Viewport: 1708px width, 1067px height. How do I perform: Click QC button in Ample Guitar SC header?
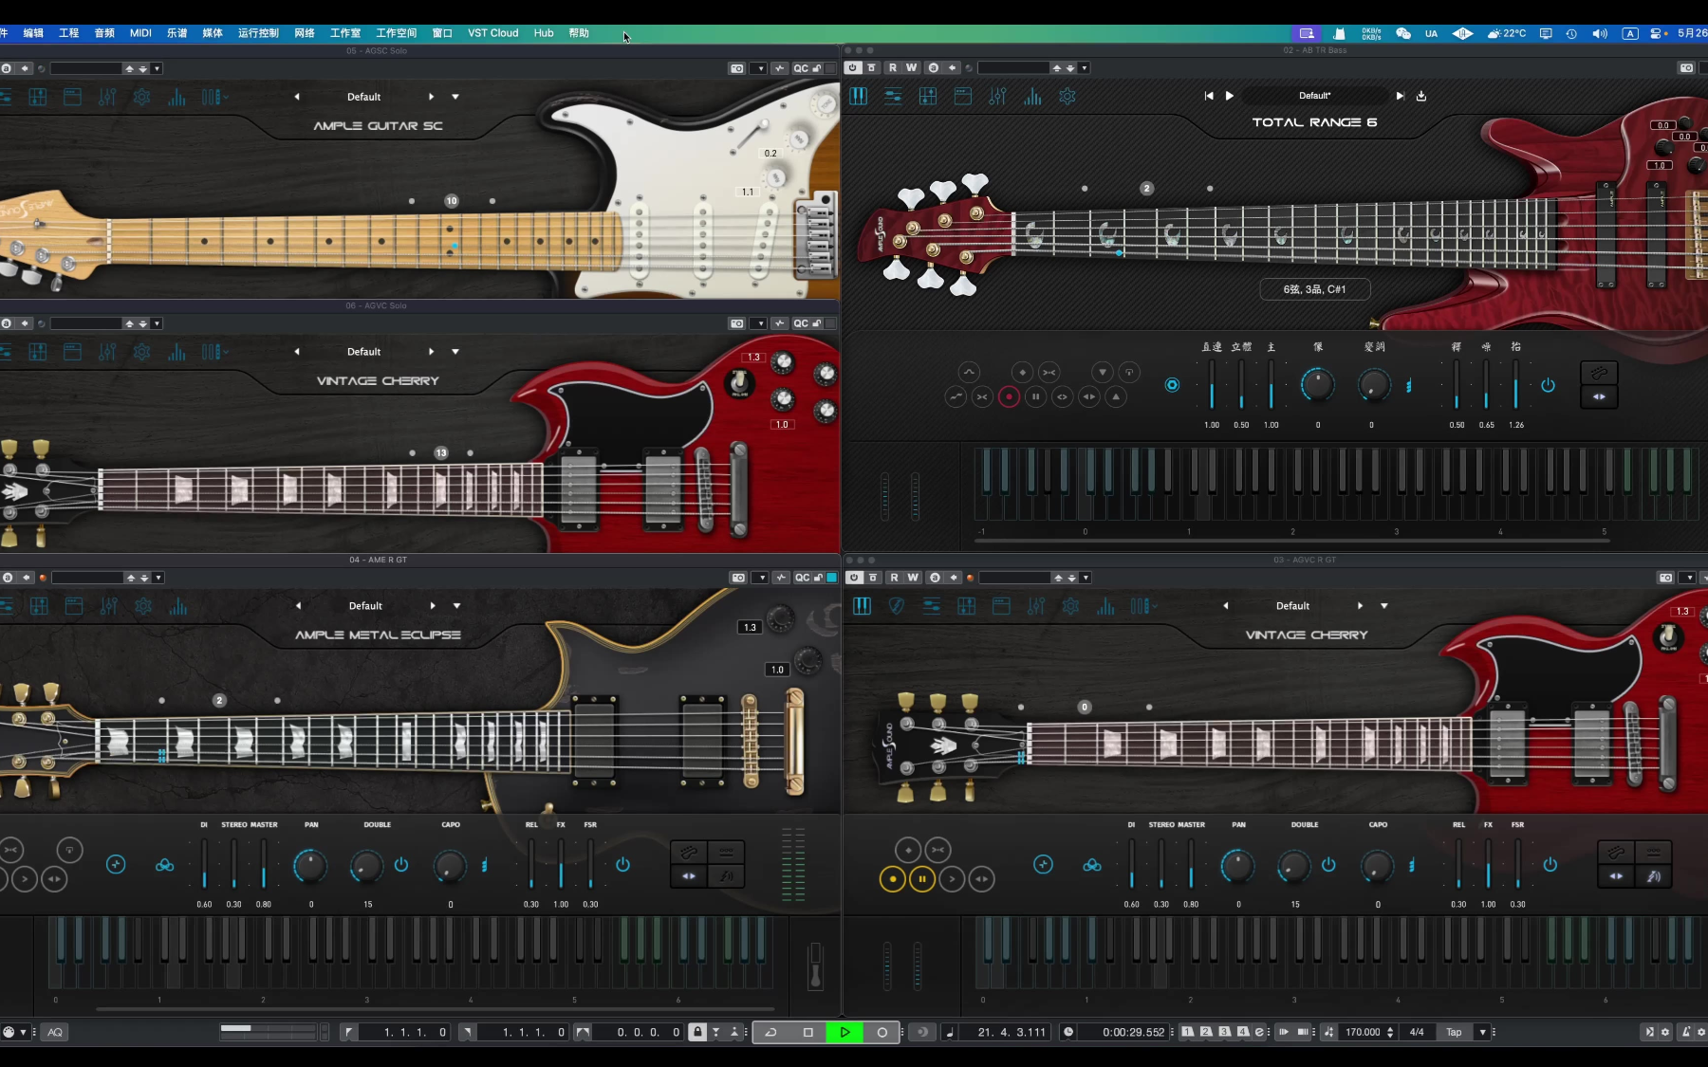(x=802, y=68)
